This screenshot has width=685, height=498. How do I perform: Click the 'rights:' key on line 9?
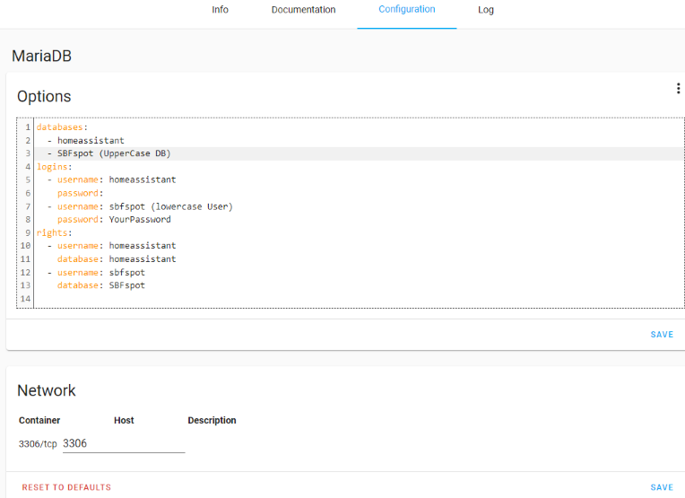coord(54,232)
